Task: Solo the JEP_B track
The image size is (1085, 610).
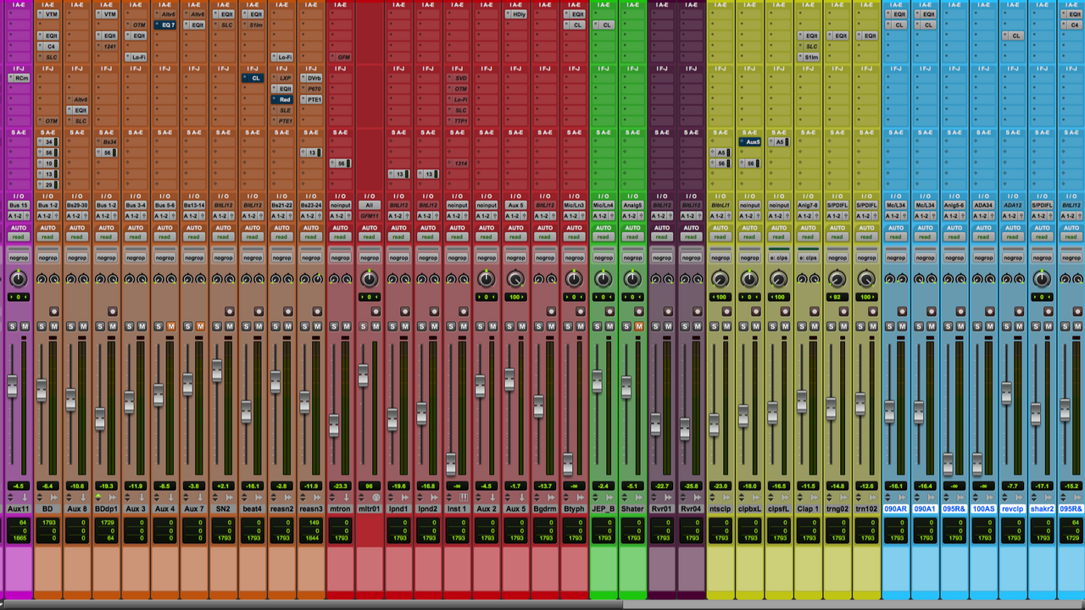Action: tap(597, 326)
